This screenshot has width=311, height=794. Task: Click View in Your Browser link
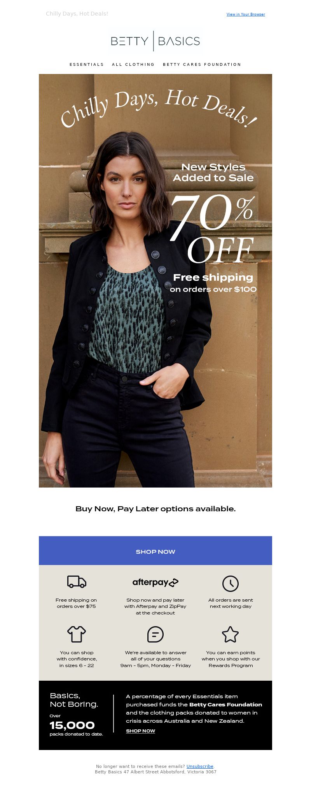coord(246,14)
